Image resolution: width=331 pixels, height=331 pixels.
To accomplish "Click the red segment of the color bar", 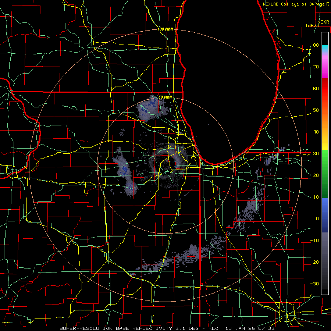I will [325, 89].
